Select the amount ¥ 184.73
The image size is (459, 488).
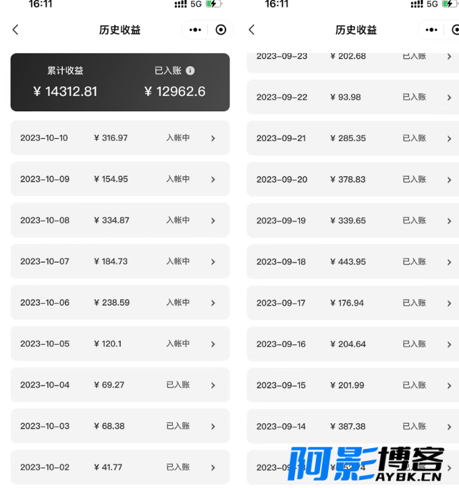111,261
